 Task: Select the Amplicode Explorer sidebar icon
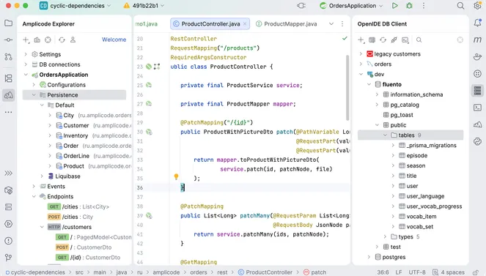coord(8,95)
